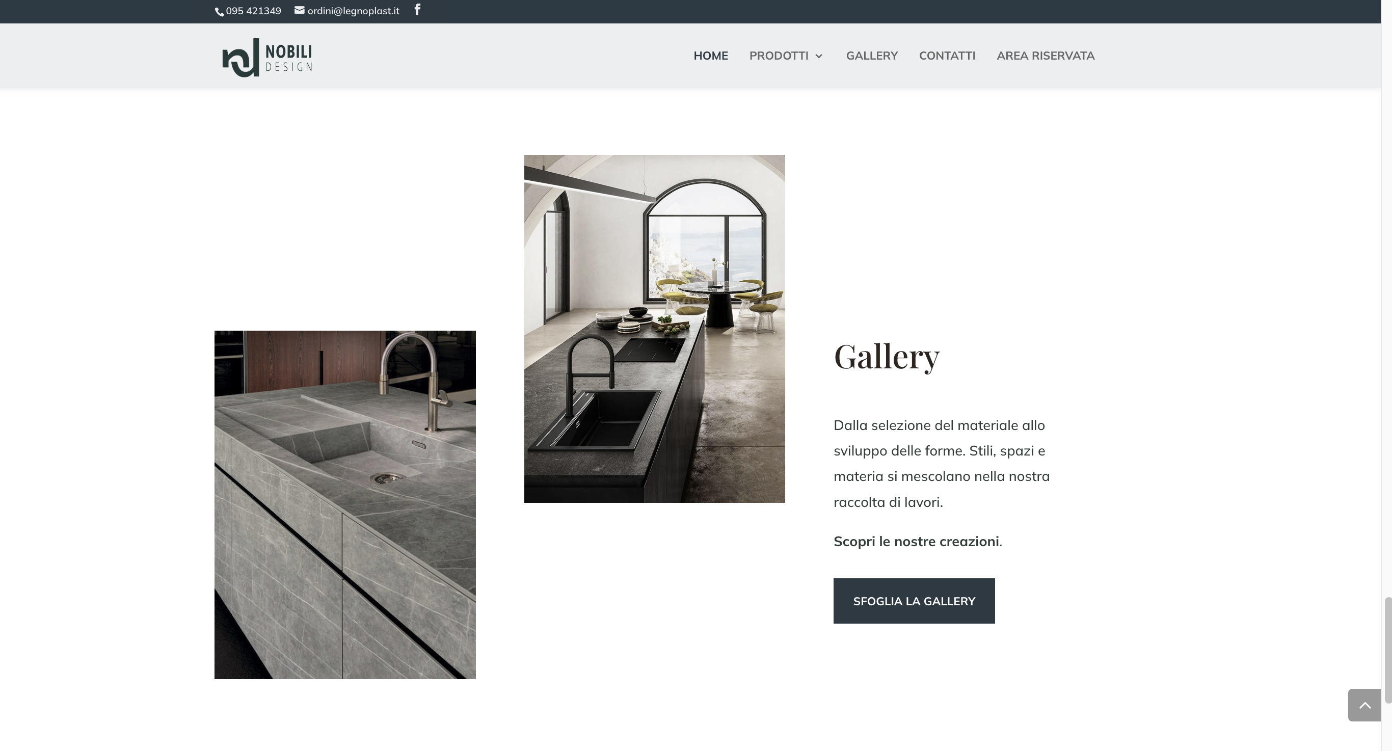Click the Scopri le nostre creazioni text
Viewport: 1392px width, 751px height.
pos(917,542)
